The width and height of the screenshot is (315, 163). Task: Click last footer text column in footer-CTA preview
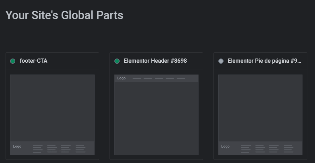(x=81, y=149)
